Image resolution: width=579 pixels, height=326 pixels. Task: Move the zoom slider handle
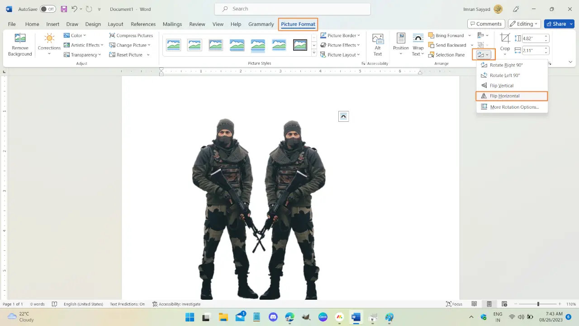coord(538,304)
